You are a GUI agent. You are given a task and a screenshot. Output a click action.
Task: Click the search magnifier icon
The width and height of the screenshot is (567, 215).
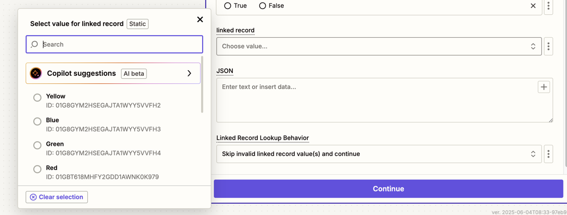click(x=35, y=44)
